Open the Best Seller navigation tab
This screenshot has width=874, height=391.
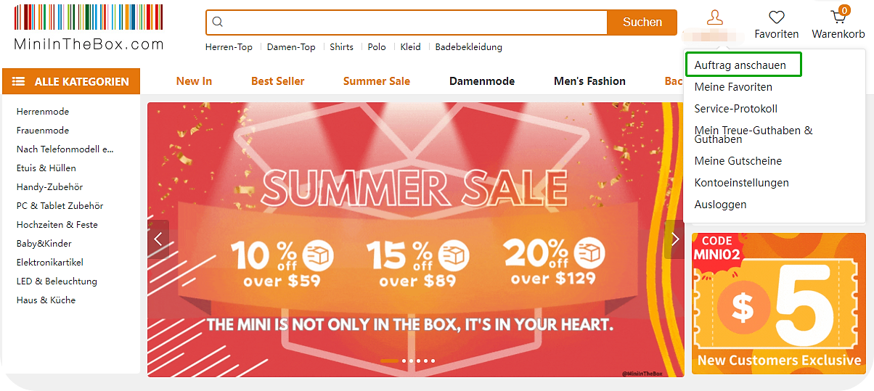point(278,81)
